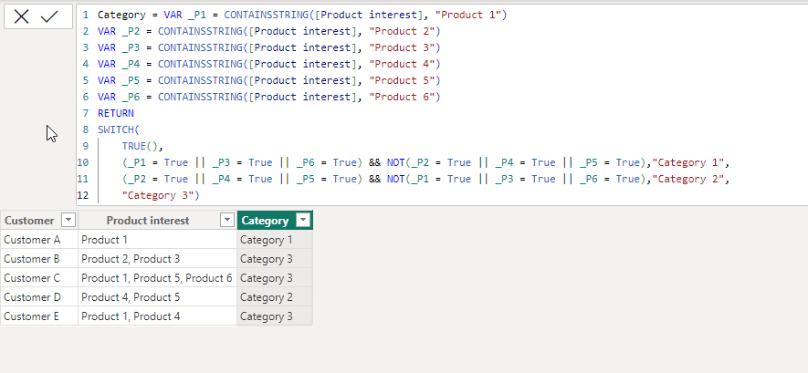Click the Customer B cell

coord(39,259)
